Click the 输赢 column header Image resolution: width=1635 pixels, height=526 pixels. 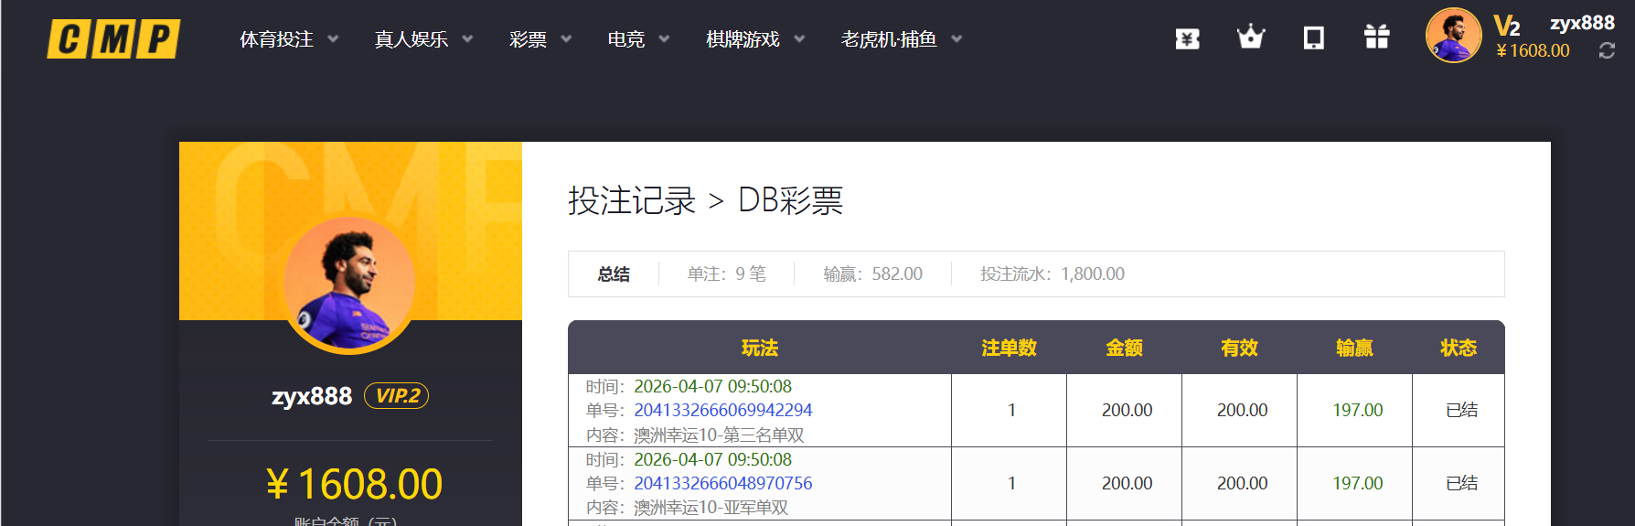tap(1355, 348)
